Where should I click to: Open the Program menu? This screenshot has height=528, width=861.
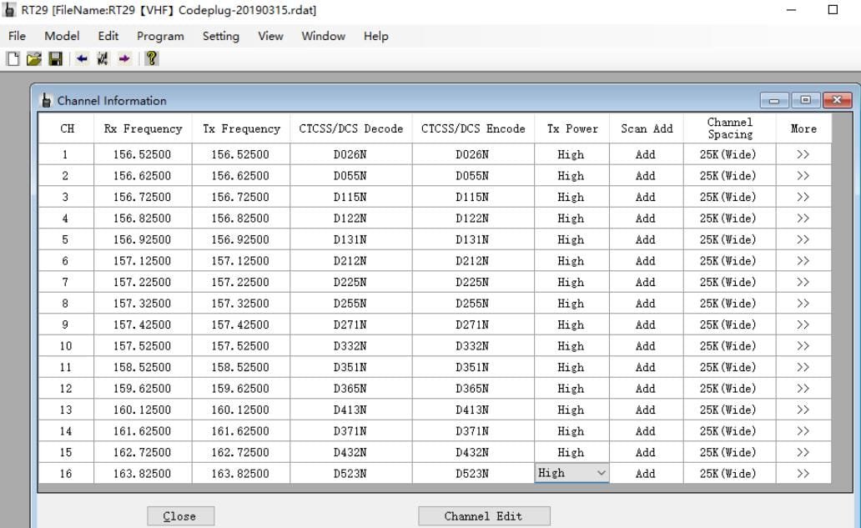pos(159,36)
